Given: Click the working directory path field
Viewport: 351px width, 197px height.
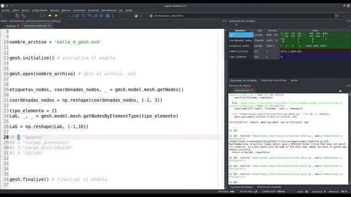Looking at the screenshot, I should (x=244, y=16).
